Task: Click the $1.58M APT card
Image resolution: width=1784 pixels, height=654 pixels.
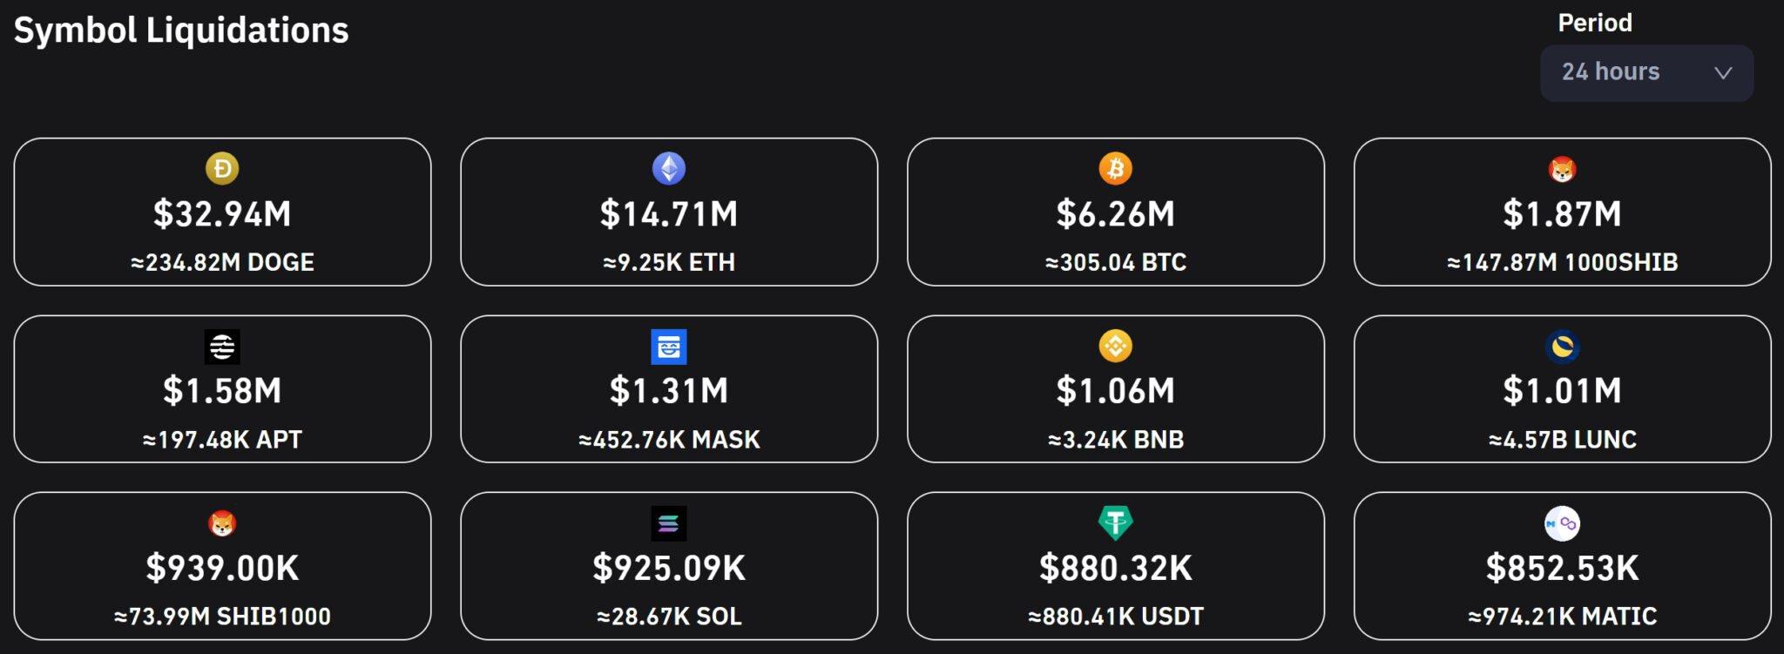Action: click(224, 388)
